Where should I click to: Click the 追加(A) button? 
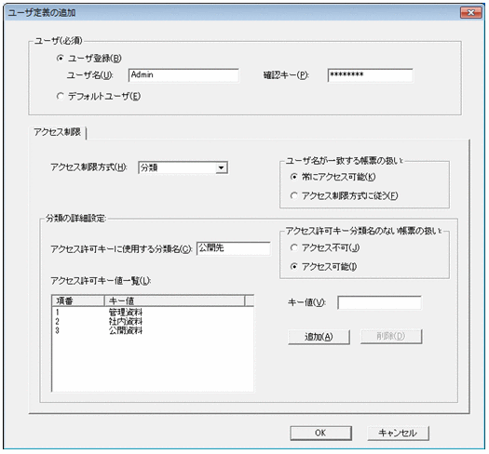click(319, 337)
